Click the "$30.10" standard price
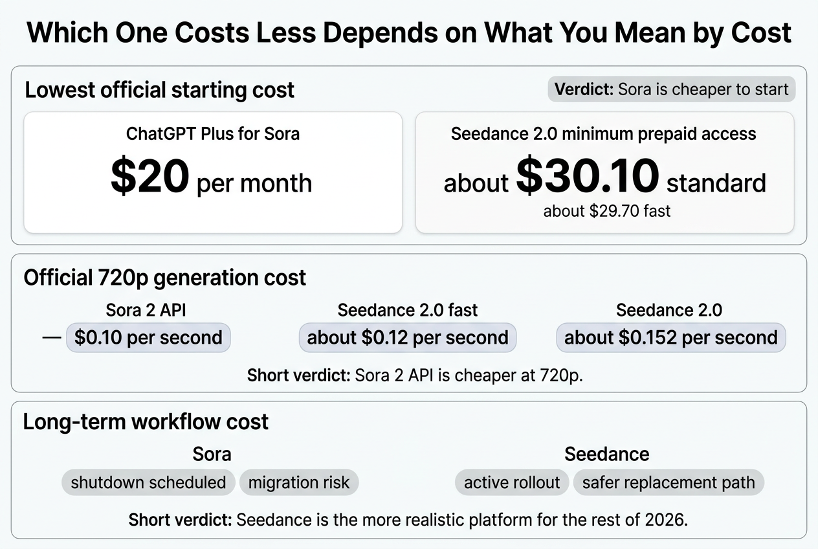 coord(587,176)
